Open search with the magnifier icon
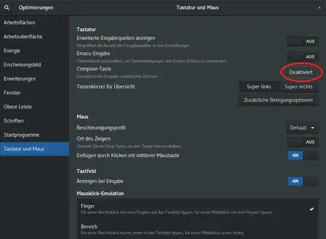The image size is (326, 239). pyautogui.click(x=7, y=8)
